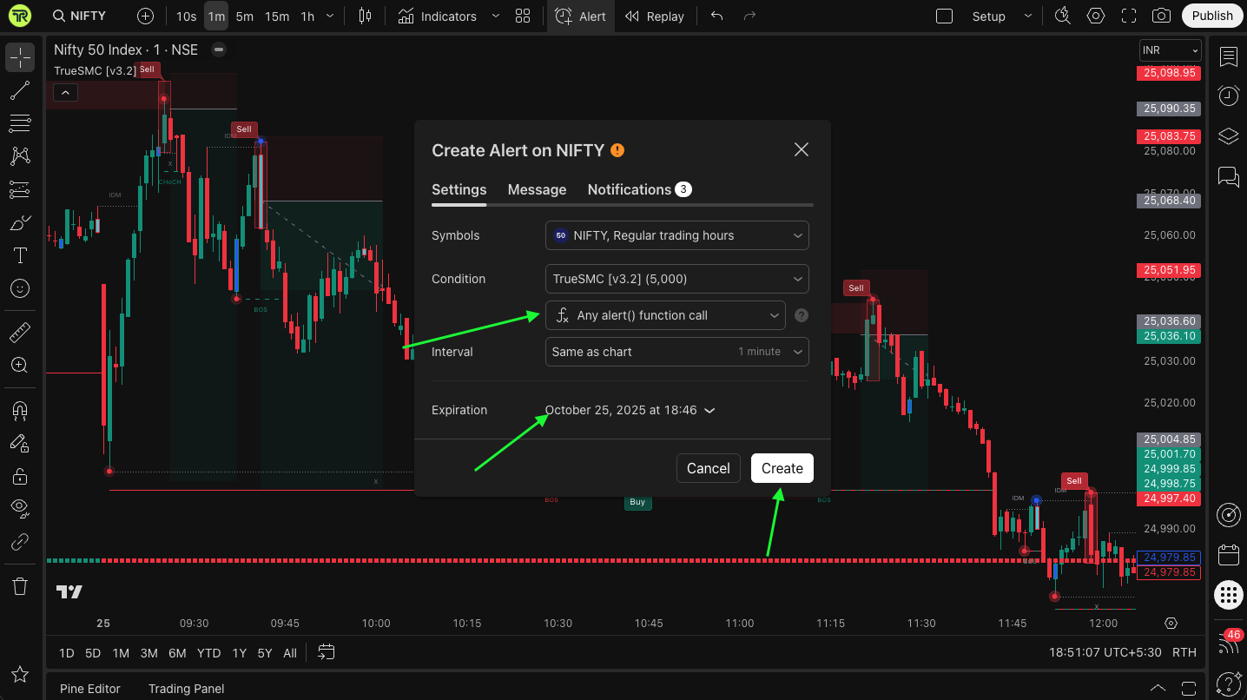Toggle lock all drawings padlock icon

(20, 476)
